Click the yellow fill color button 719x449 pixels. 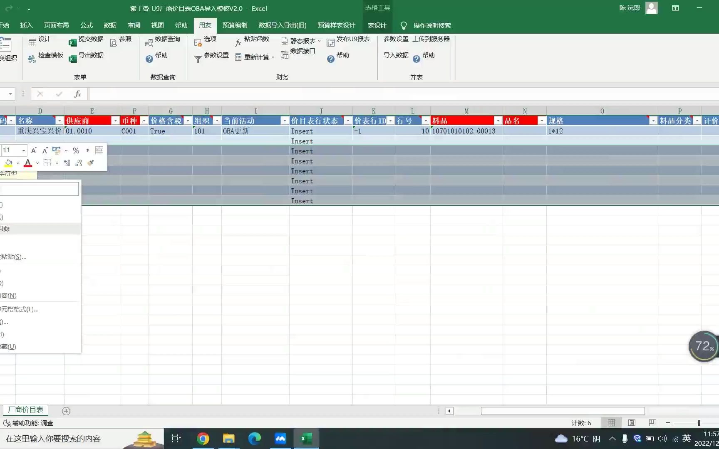pyautogui.click(x=8, y=163)
